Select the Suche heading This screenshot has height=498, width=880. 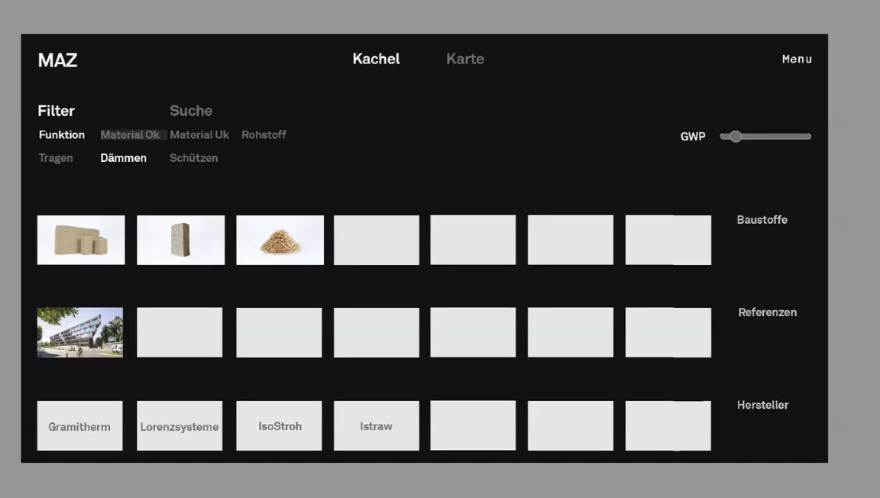tap(191, 111)
